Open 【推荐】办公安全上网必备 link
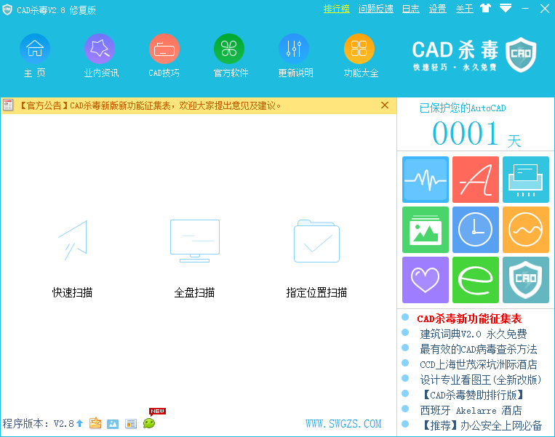This screenshot has height=437, width=555. coord(482,425)
